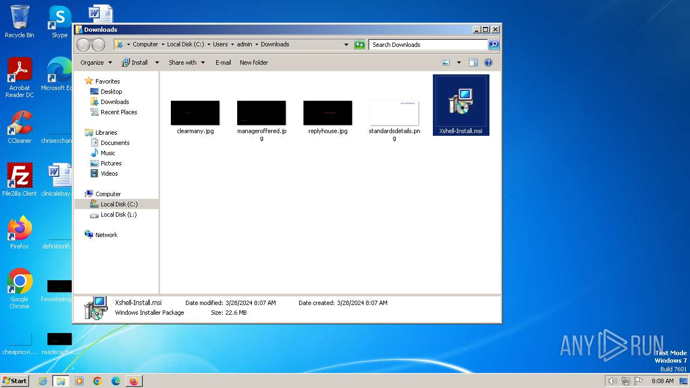690x388 pixels.
Task: Select the replyhouse.jpg thumbnail
Action: pyautogui.click(x=328, y=113)
